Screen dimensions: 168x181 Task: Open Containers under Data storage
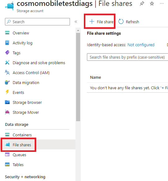[22, 135]
